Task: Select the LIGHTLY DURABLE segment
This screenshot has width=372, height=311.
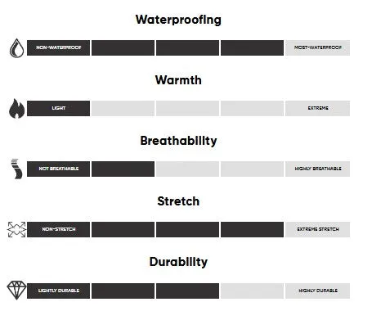Action: 58,291
